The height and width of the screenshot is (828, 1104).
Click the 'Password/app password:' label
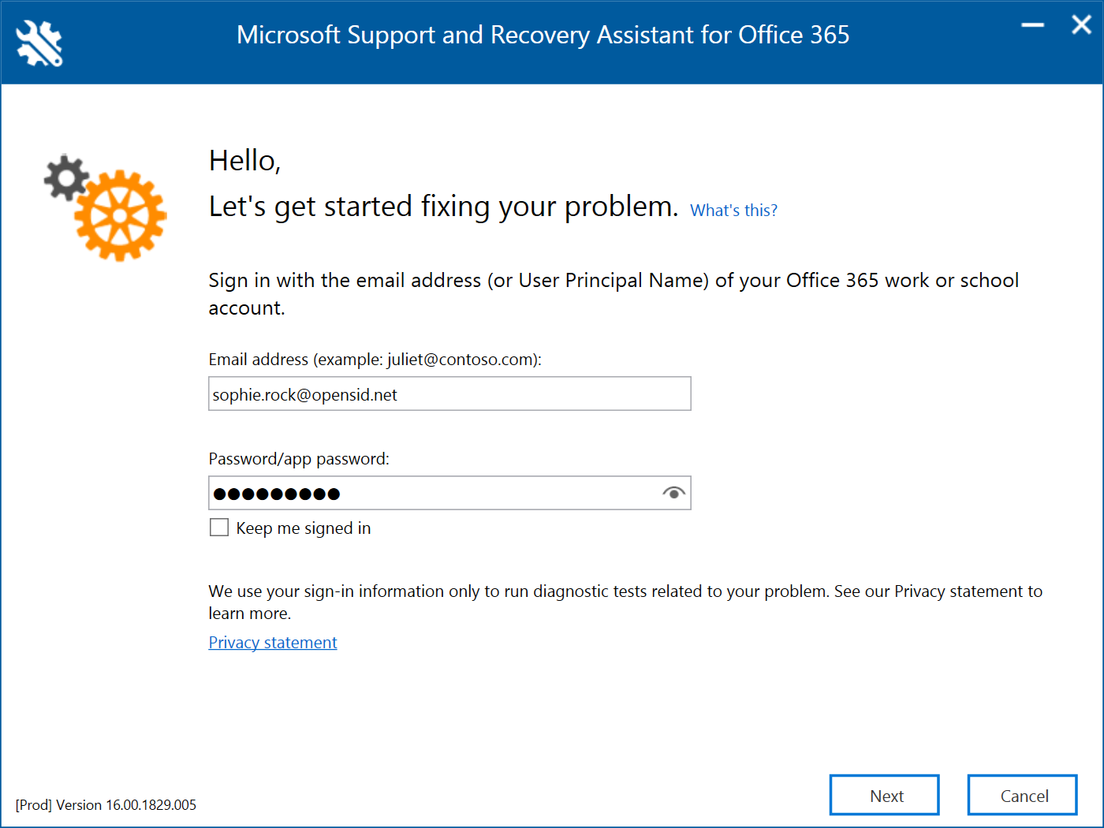[x=299, y=459]
